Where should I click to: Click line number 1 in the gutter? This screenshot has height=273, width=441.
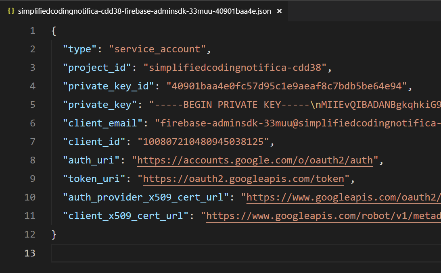click(32, 31)
